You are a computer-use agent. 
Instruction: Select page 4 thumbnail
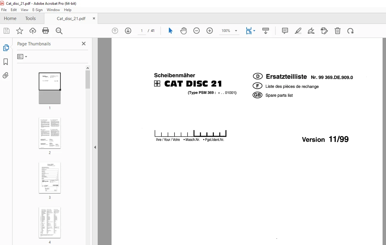[50, 223]
